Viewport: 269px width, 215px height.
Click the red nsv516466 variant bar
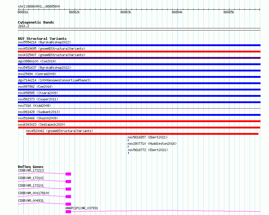tap(139, 121)
